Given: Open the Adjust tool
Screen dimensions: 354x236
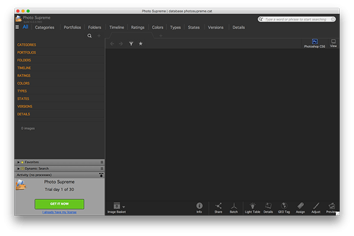Looking at the screenshot, I should pos(316,208).
